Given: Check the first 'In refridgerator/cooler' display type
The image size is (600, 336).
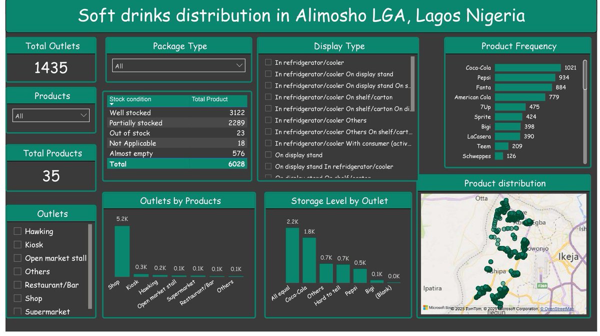Looking at the screenshot, I should pos(268,62).
